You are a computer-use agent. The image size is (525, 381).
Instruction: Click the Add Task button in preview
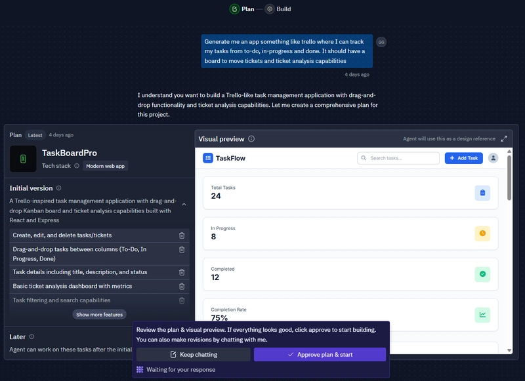pos(464,158)
